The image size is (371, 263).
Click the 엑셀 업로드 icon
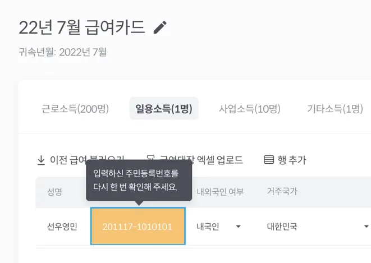point(150,160)
